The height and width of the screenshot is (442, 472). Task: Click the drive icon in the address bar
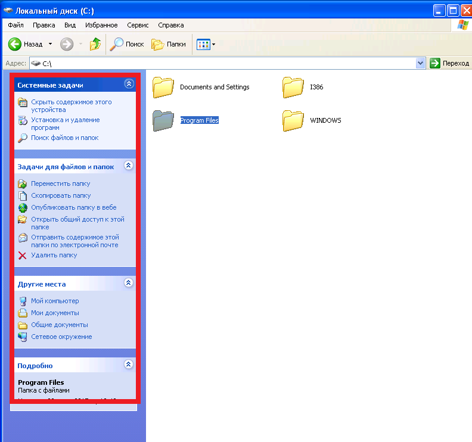pyautogui.click(x=36, y=64)
